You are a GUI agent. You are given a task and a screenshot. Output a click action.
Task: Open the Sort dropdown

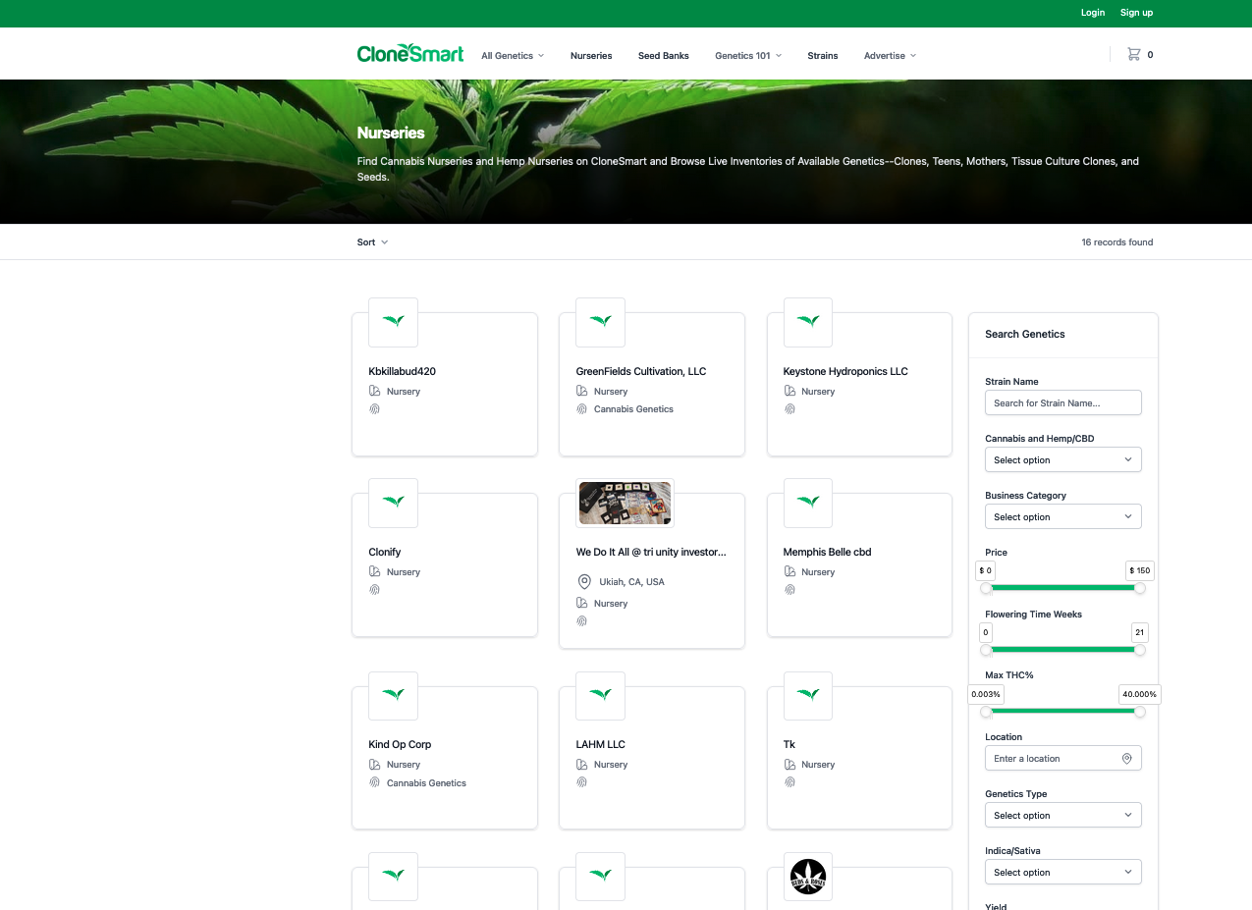pos(372,242)
